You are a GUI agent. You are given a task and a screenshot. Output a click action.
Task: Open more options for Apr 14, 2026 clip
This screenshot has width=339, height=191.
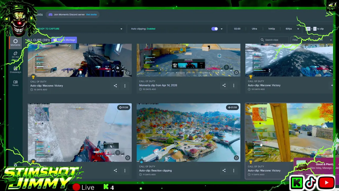click(234, 85)
